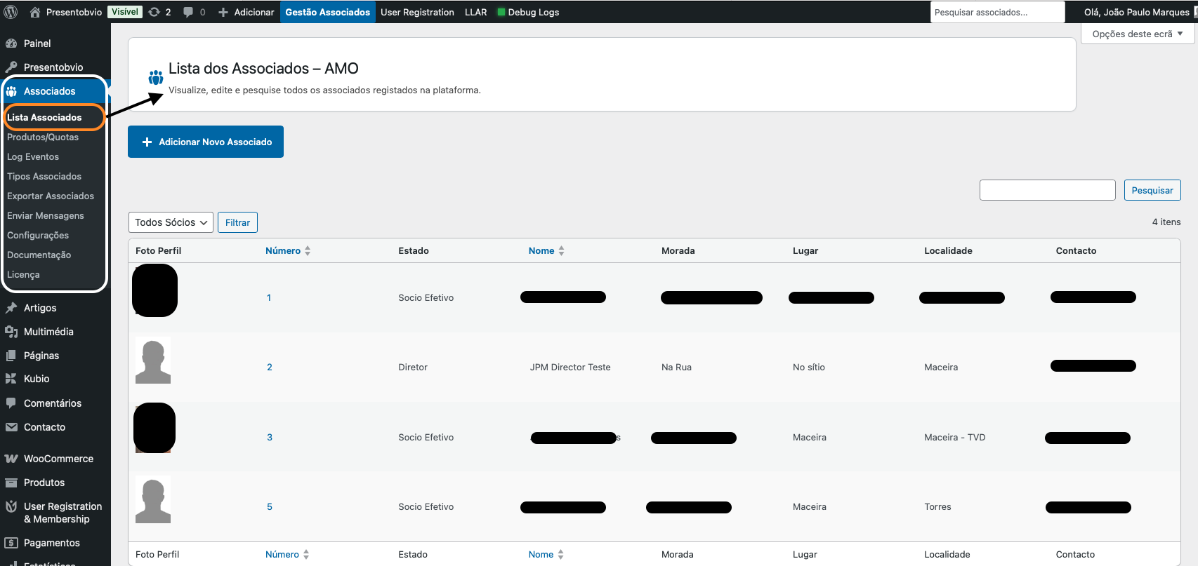This screenshot has height=566, width=1198.
Task: Open Licença submenu item
Action: pos(23,274)
